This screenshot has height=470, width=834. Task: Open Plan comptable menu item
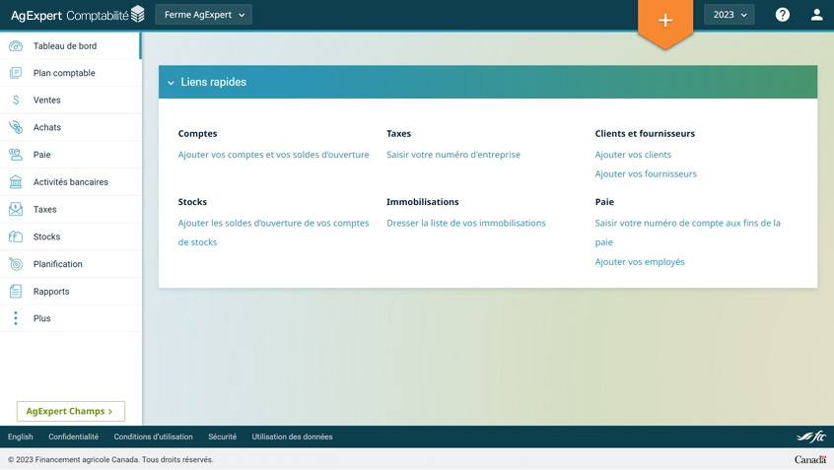coord(71,73)
